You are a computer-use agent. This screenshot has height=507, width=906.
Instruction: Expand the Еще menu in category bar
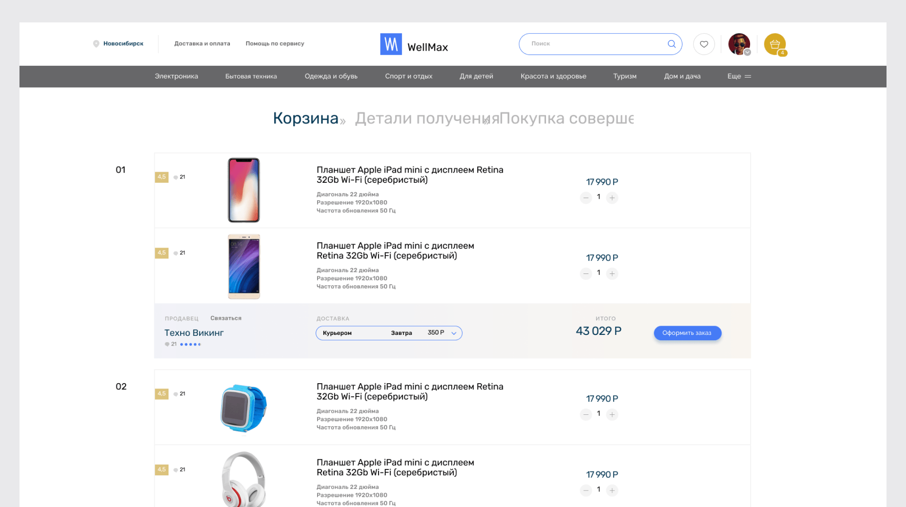click(739, 77)
